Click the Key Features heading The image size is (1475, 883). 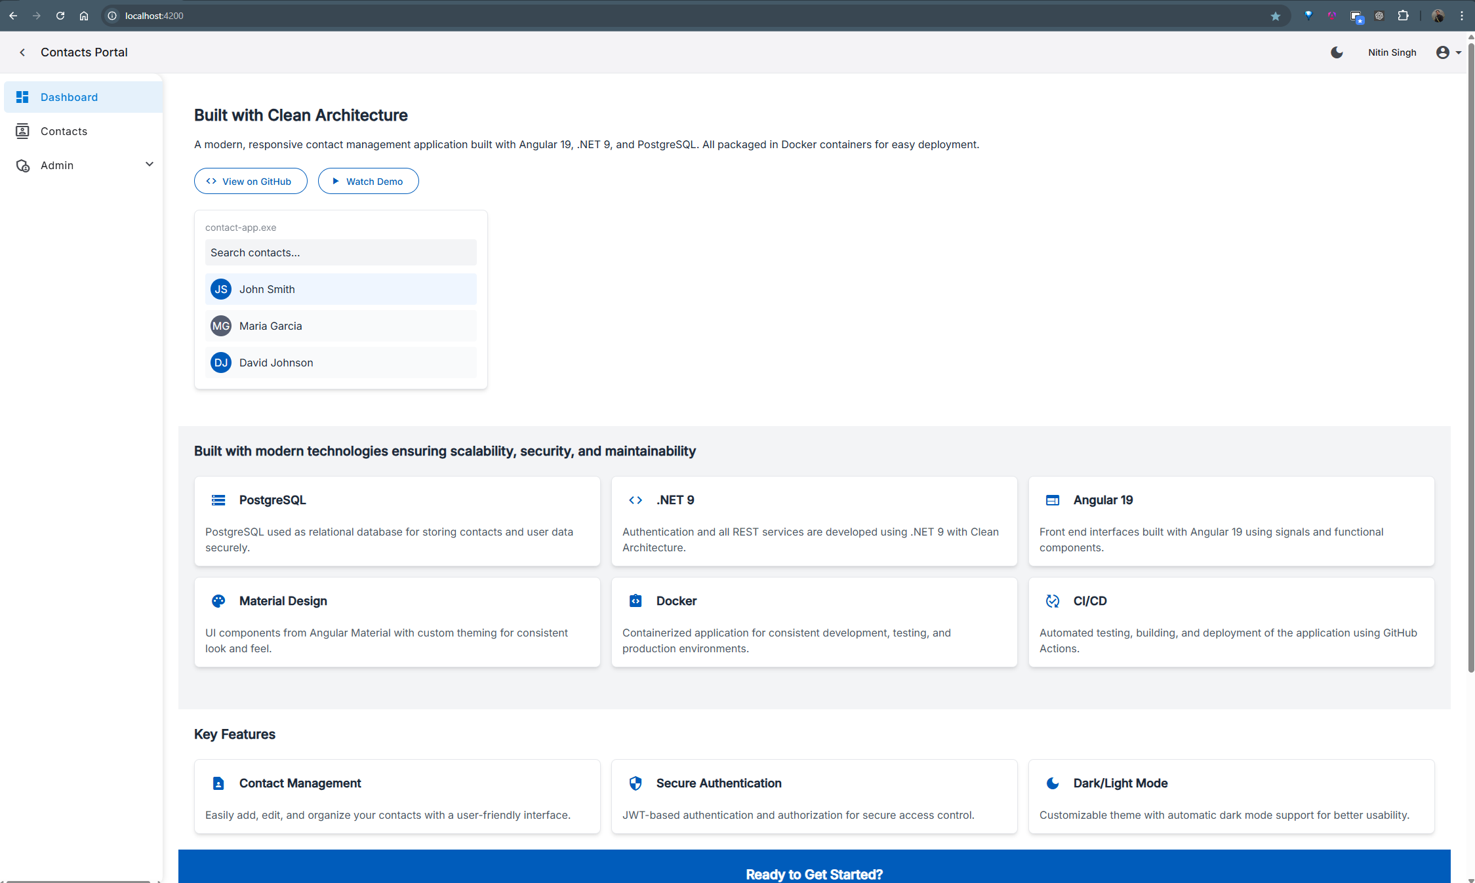(x=234, y=734)
